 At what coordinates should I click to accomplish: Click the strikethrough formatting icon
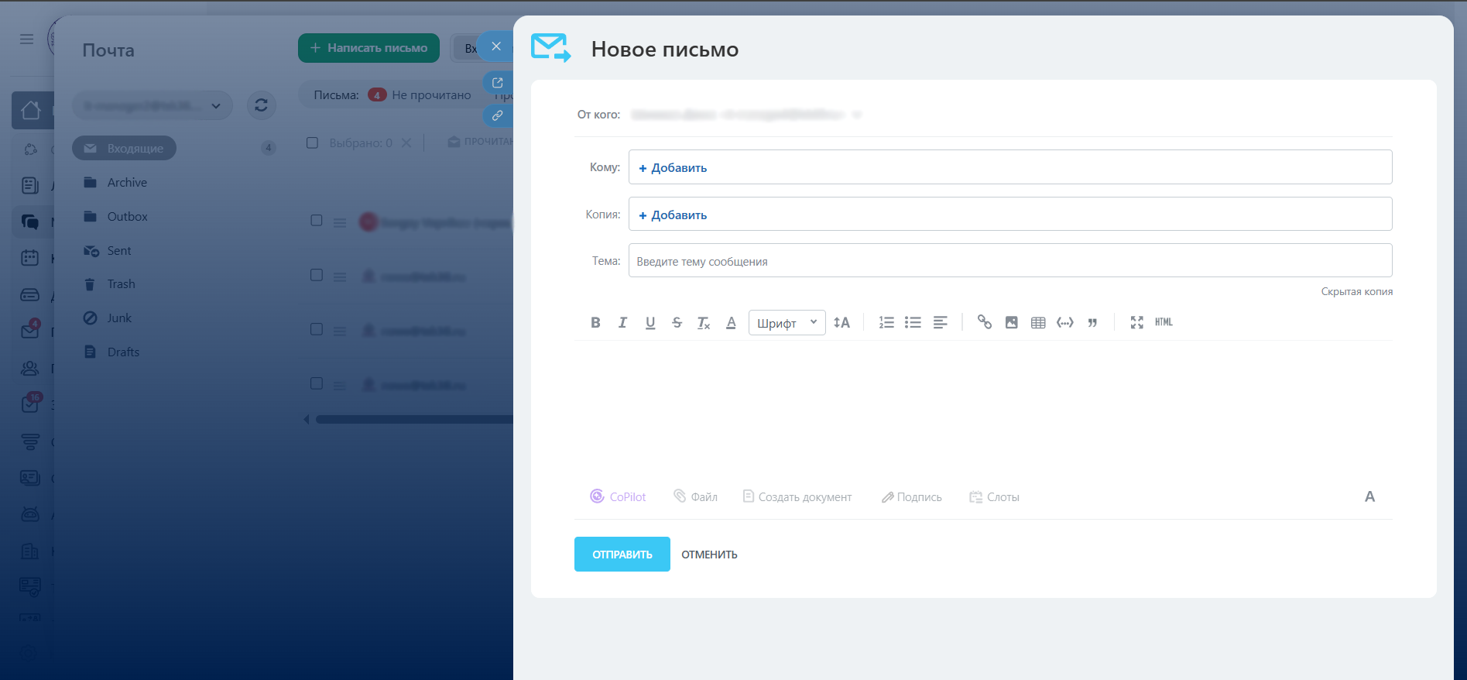pyautogui.click(x=677, y=323)
